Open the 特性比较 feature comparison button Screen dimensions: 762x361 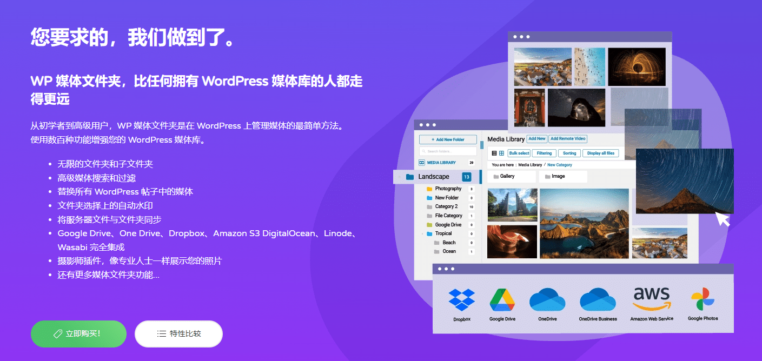pyautogui.click(x=178, y=334)
